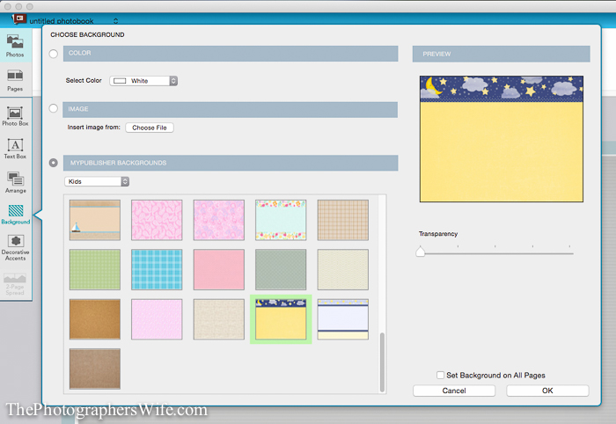Select MyPublisher Backgrounds radio button
The height and width of the screenshot is (424, 616).
54,163
